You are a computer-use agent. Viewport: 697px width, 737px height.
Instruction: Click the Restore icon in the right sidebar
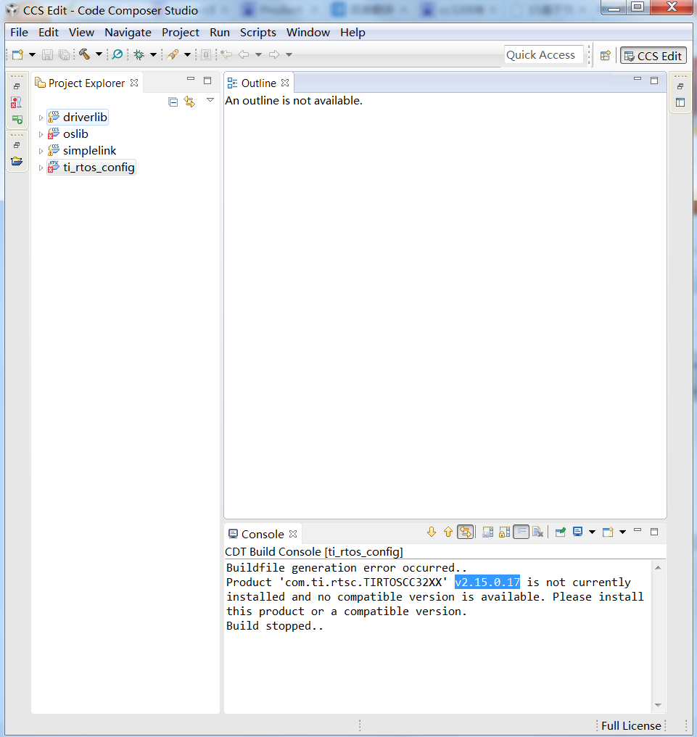point(680,86)
